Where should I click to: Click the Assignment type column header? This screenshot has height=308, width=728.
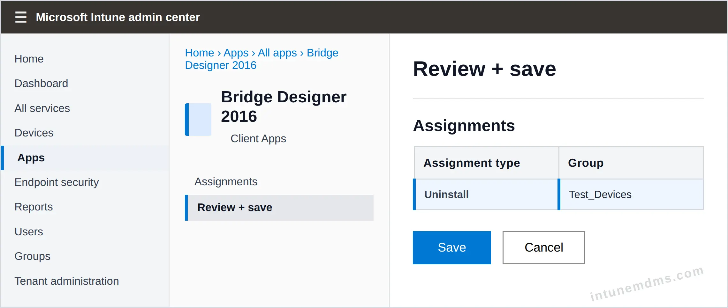point(486,163)
